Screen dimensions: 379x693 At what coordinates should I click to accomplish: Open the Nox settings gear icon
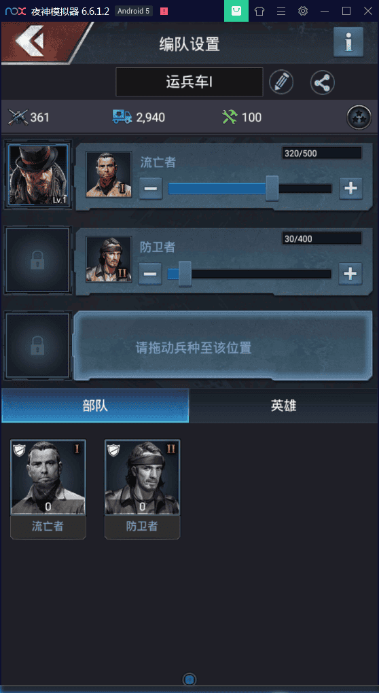tap(303, 11)
